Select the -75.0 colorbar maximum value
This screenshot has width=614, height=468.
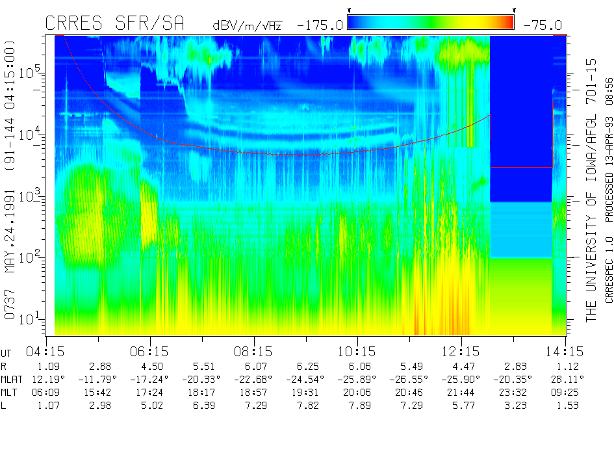tap(541, 25)
